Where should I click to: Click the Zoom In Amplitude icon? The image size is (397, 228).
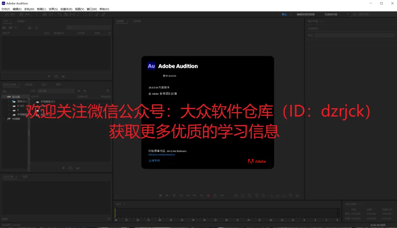coord(236,196)
